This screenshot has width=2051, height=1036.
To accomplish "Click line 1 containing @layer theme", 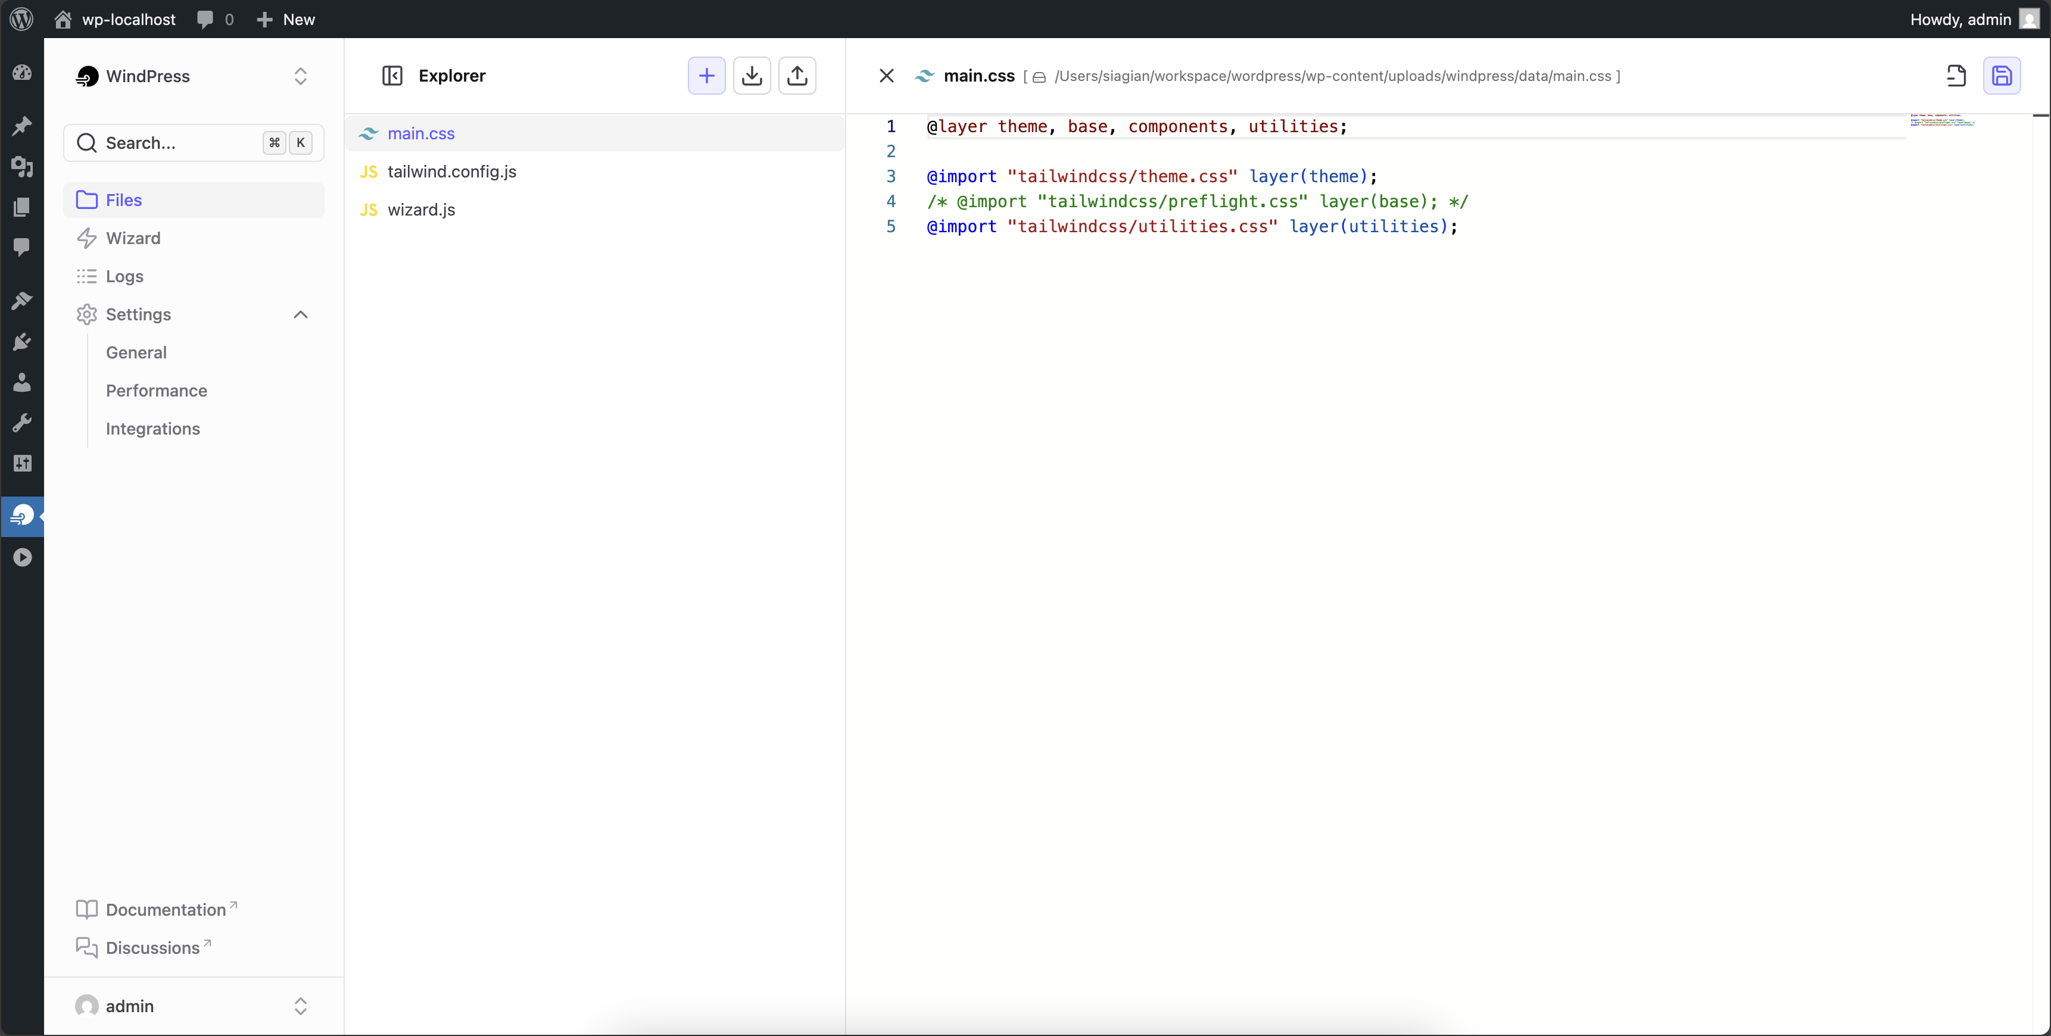I will click(x=1136, y=127).
